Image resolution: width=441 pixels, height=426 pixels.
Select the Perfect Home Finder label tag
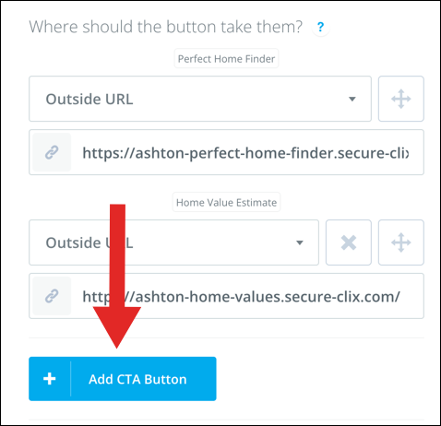(x=226, y=58)
